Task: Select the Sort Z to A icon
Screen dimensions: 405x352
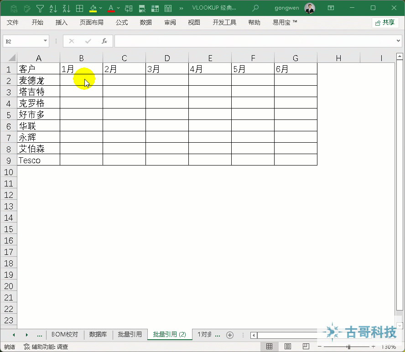Action: 66,8
